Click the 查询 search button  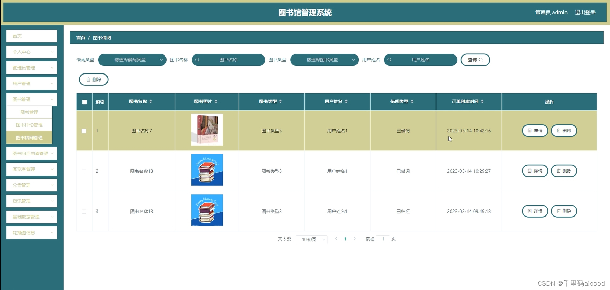[x=475, y=60]
